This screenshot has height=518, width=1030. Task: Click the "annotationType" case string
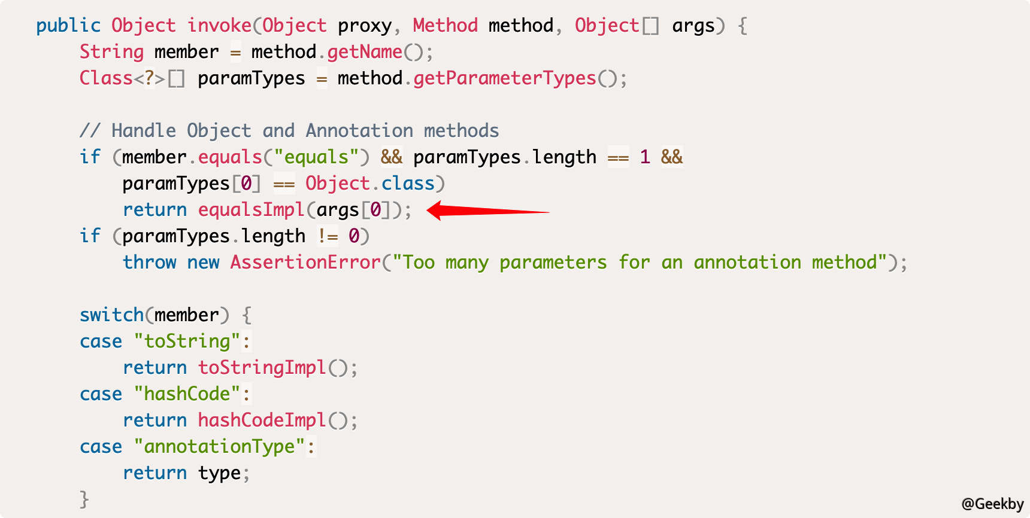pos(219,447)
